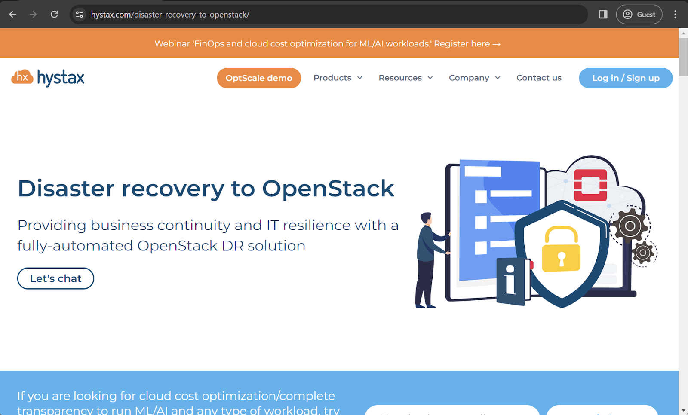This screenshot has height=415, width=688.
Task: Open the browser side panel
Action: pos(602,14)
